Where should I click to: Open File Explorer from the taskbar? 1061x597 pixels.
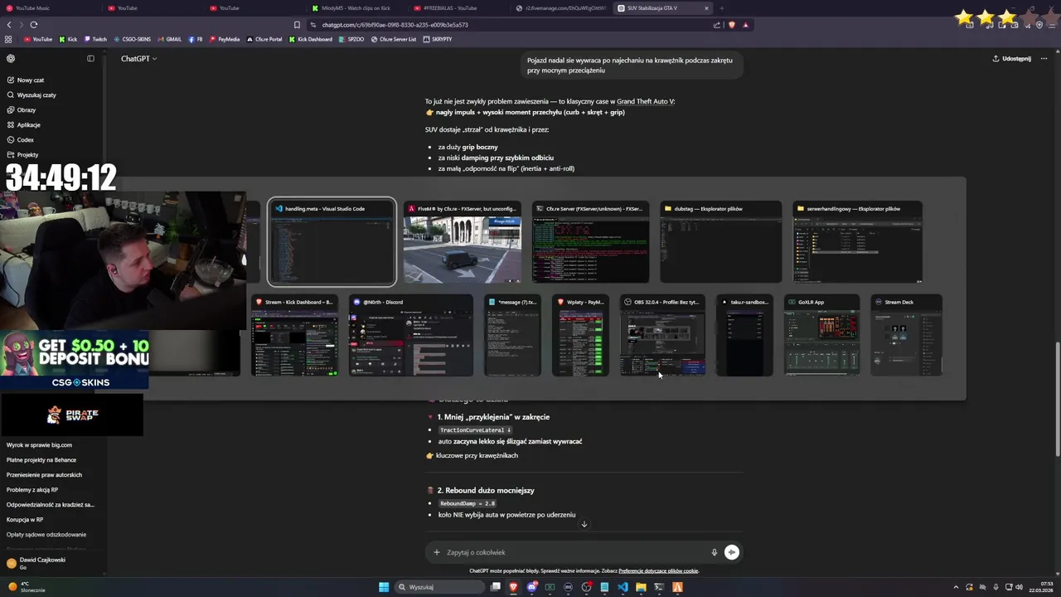[641, 587]
